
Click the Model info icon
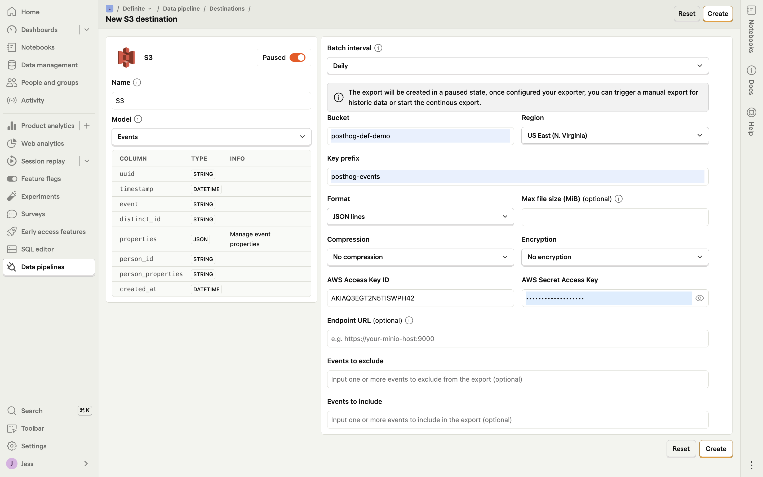(x=138, y=119)
